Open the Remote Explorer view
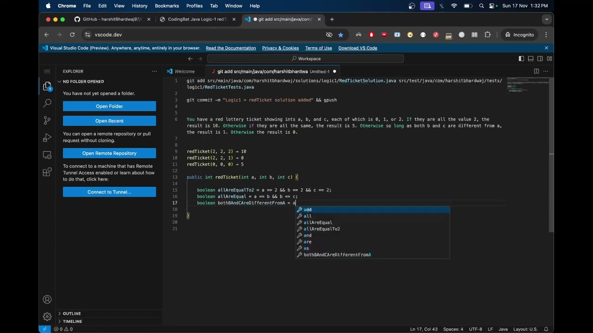The height and width of the screenshot is (333, 593). pyautogui.click(x=47, y=155)
